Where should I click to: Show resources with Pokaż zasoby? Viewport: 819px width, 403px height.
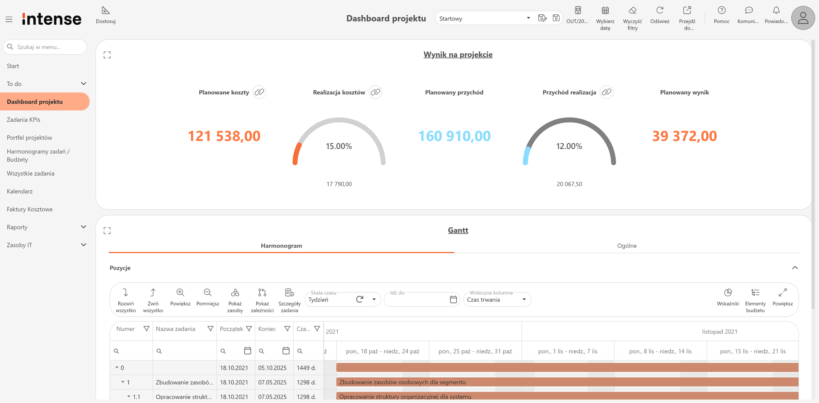235,300
